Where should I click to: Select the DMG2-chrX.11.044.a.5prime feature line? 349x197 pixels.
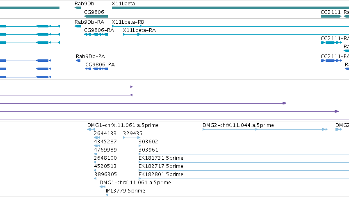(265, 129)
